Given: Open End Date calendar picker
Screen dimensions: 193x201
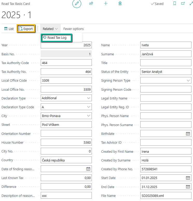Looking at the screenshot, I should click(x=188, y=187).
